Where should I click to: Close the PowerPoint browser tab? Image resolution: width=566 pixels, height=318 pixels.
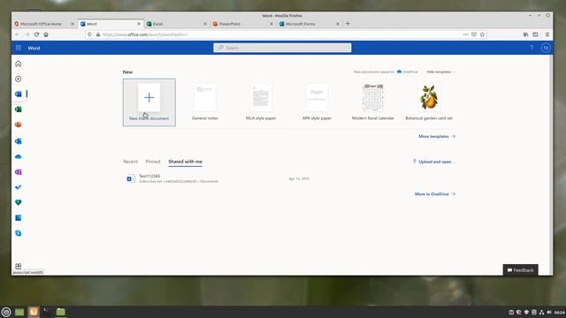tap(272, 24)
